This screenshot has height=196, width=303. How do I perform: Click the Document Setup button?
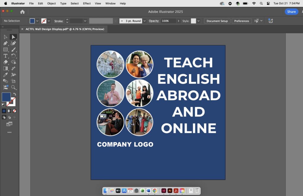pyautogui.click(x=217, y=21)
